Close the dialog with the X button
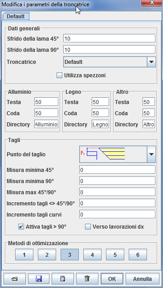The height and width of the screenshot is (288, 163). pos(152,3)
